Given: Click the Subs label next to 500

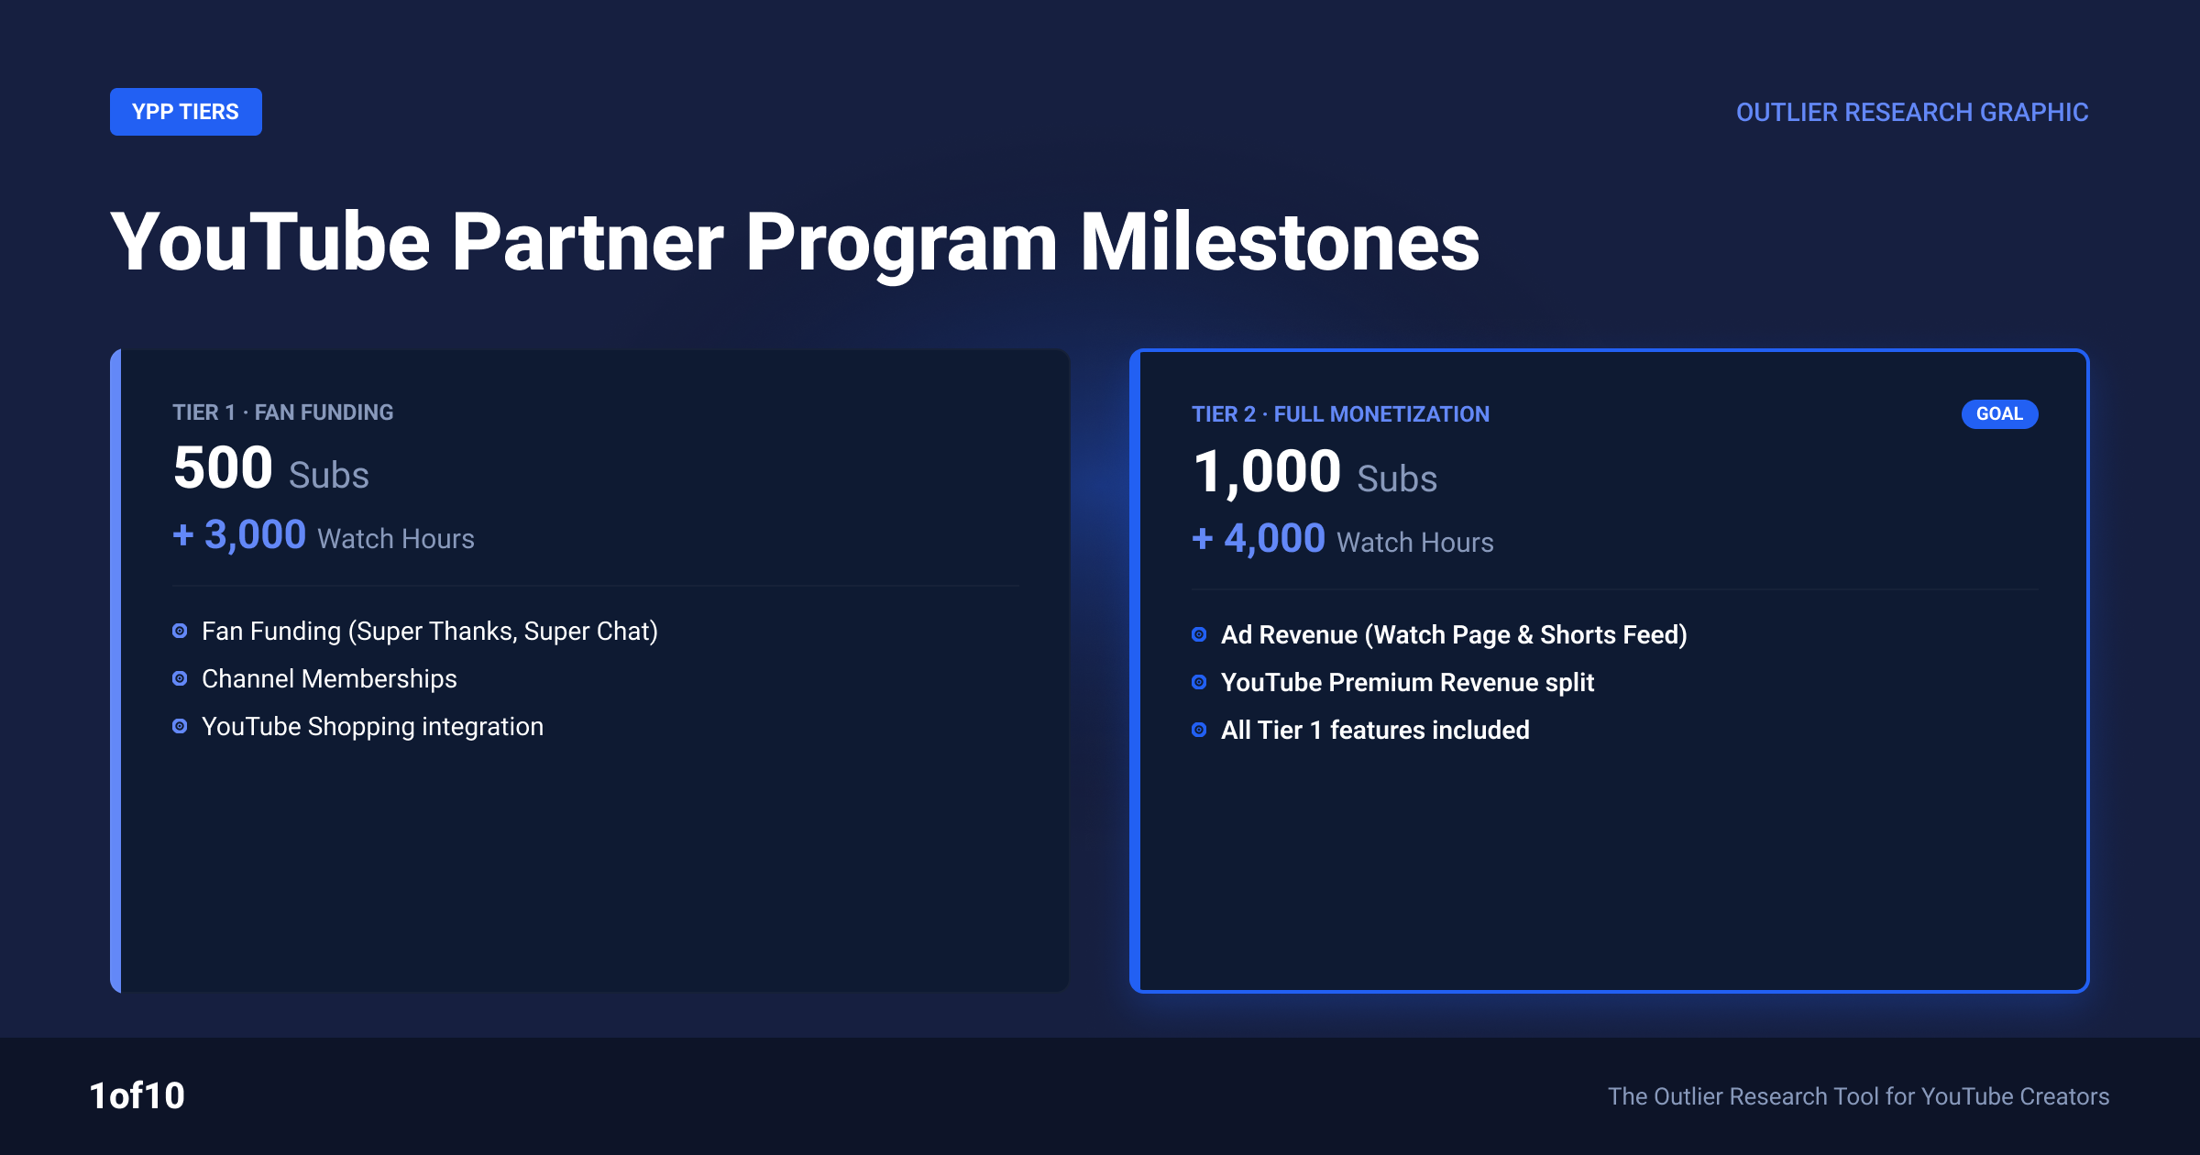Looking at the screenshot, I should click(x=329, y=476).
